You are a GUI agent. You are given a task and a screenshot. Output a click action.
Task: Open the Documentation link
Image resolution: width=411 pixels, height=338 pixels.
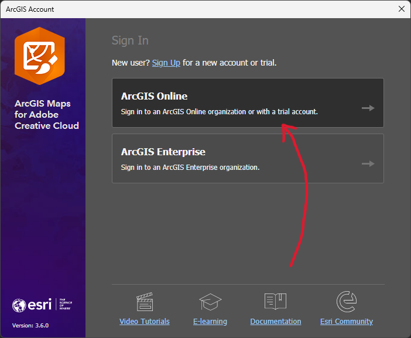pos(276,322)
